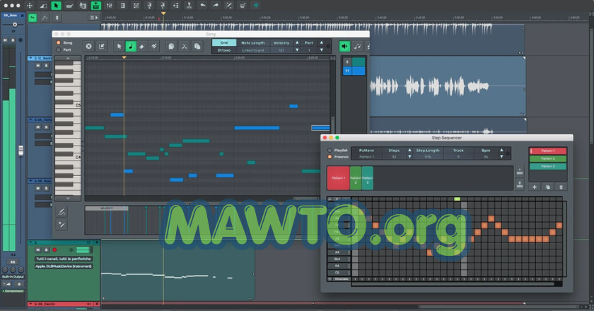Click the scissors cut icon in the Song editor
594x311 pixels.
click(184, 46)
